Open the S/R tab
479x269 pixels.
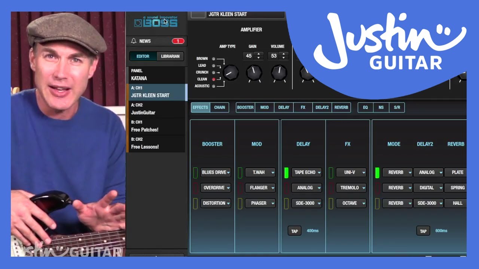pos(397,108)
